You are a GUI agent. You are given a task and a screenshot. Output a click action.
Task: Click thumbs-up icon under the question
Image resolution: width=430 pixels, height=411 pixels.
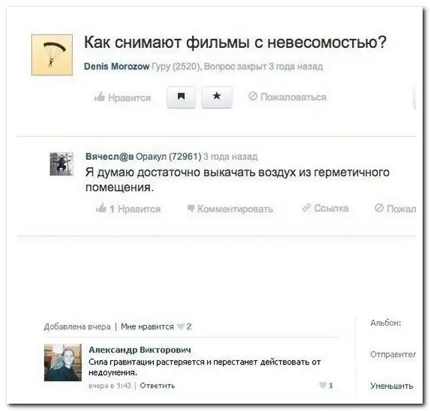99,97
